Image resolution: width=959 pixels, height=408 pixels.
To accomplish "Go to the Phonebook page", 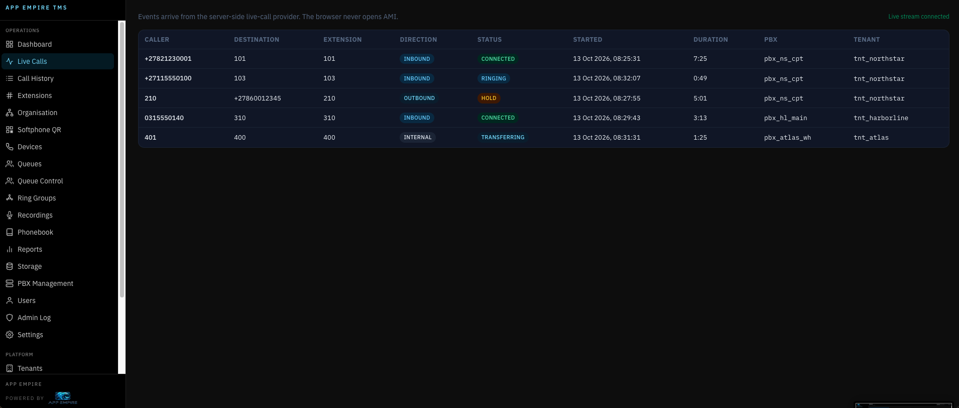I will click(58, 232).
